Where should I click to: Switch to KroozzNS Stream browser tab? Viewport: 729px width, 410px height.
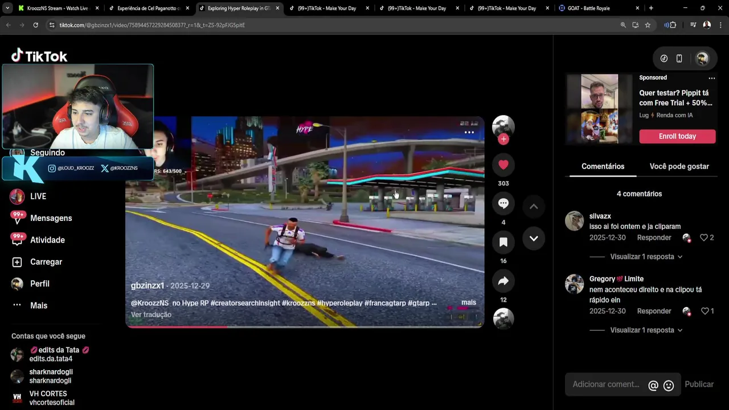(x=58, y=8)
